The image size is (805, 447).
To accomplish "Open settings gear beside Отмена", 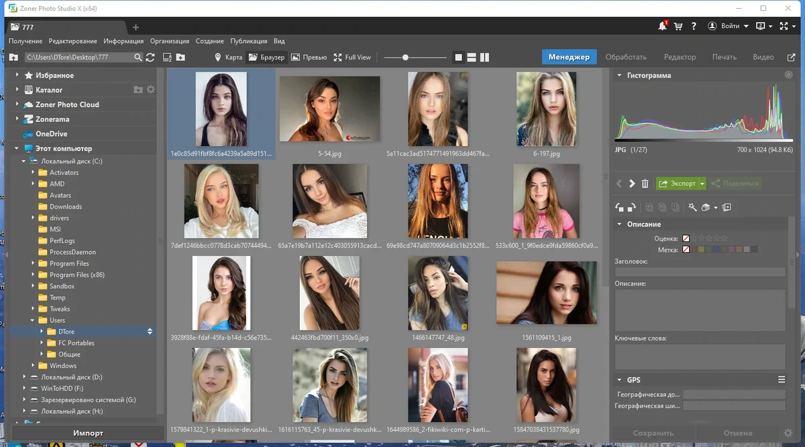I will pos(788,433).
